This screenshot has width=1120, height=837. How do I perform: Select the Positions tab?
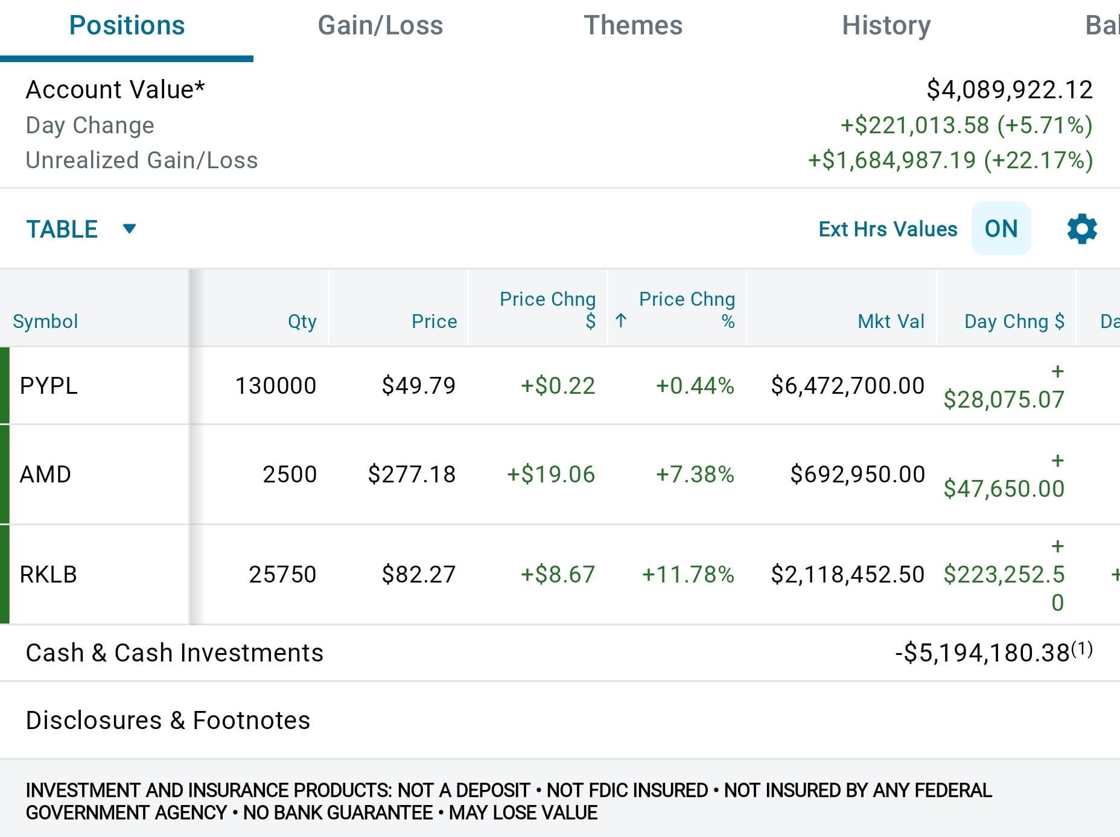pos(127,26)
